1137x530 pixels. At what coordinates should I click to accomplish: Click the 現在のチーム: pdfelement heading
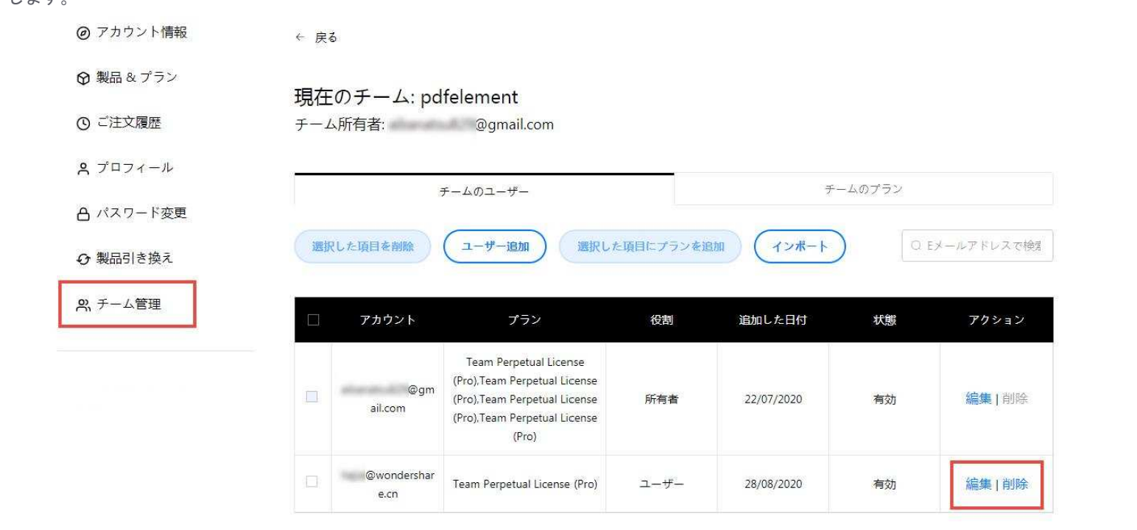coord(406,96)
